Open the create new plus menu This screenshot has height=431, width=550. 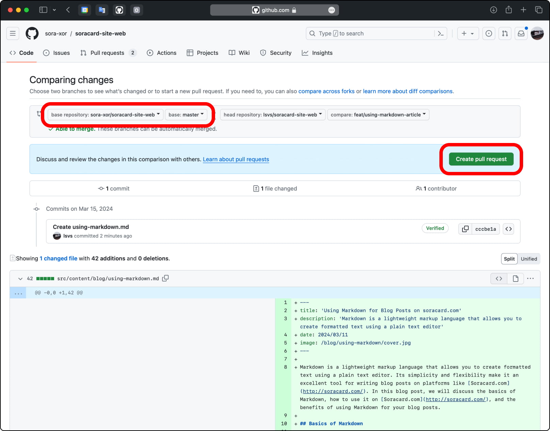tap(468, 33)
